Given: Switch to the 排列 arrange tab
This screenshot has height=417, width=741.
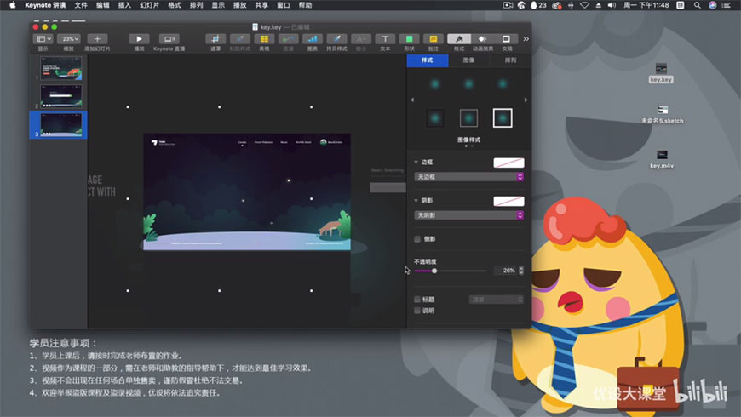Looking at the screenshot, I should coord(510,60).
